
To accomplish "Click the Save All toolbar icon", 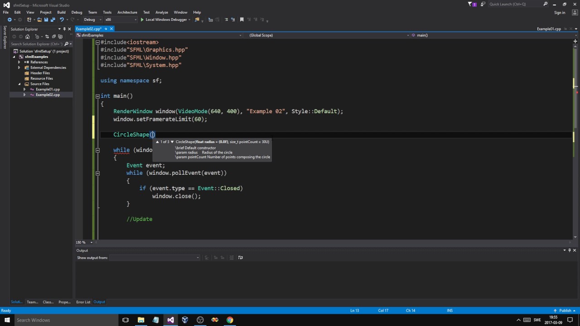I will pyautogui.click(x=53, y=19).
